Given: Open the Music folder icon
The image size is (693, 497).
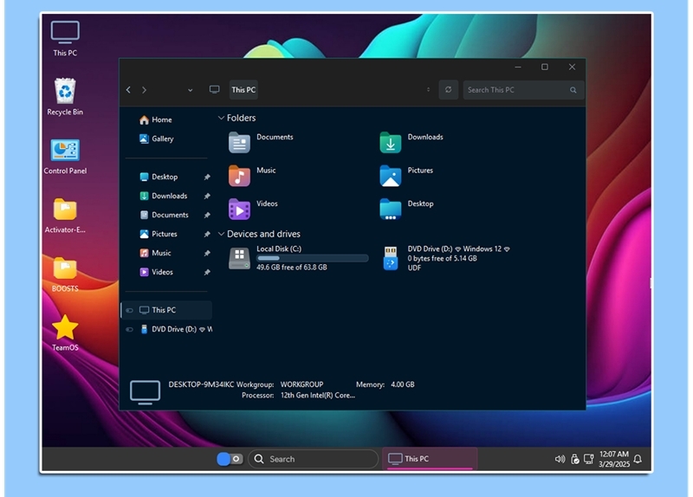Looking at the screenshot, I should (x=239, y=176).
